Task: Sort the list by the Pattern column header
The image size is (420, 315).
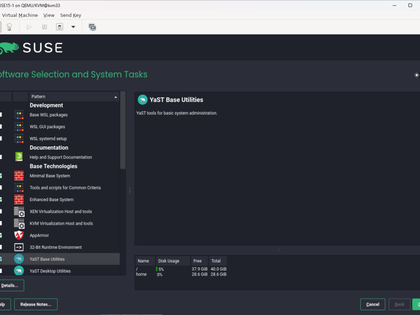Action: click(x=74, y=97)
